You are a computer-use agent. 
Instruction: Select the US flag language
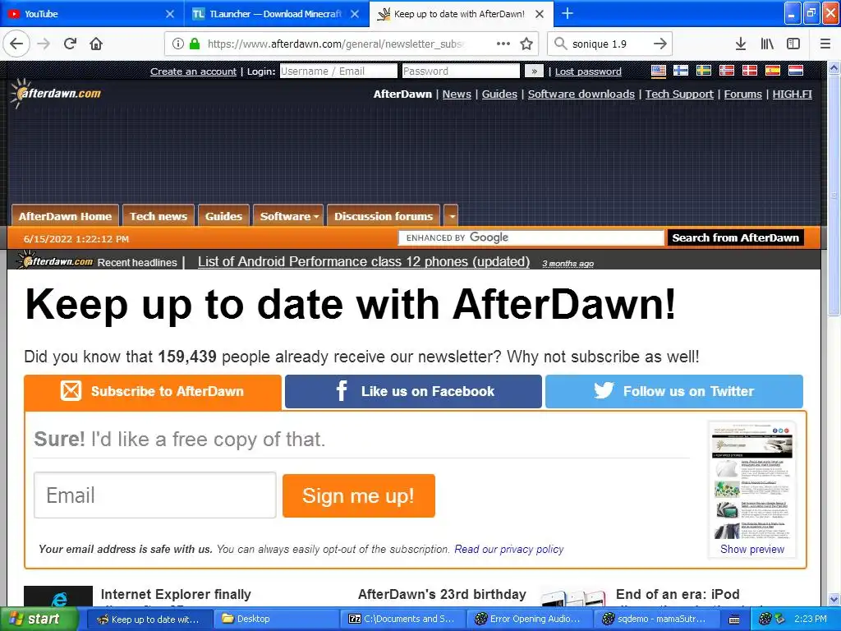tap(658, 71)
